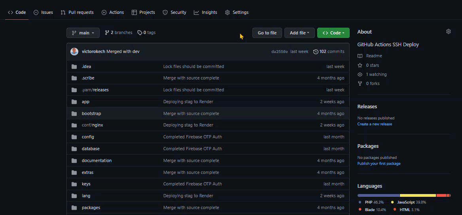Open the extras folder
Screen dimensions: 462x215
(87, 172)
